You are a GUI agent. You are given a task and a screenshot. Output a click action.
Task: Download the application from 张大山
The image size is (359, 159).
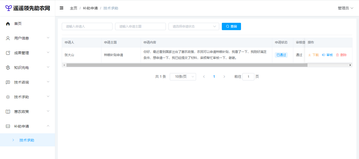click(x=313, y=55)
